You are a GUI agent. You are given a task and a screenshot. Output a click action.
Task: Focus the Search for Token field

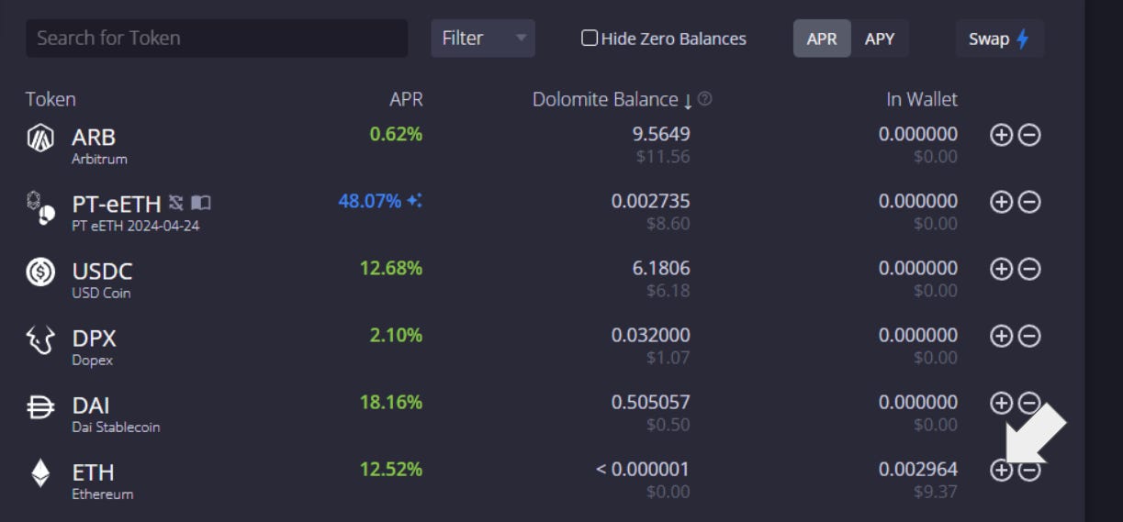[217, 39]
